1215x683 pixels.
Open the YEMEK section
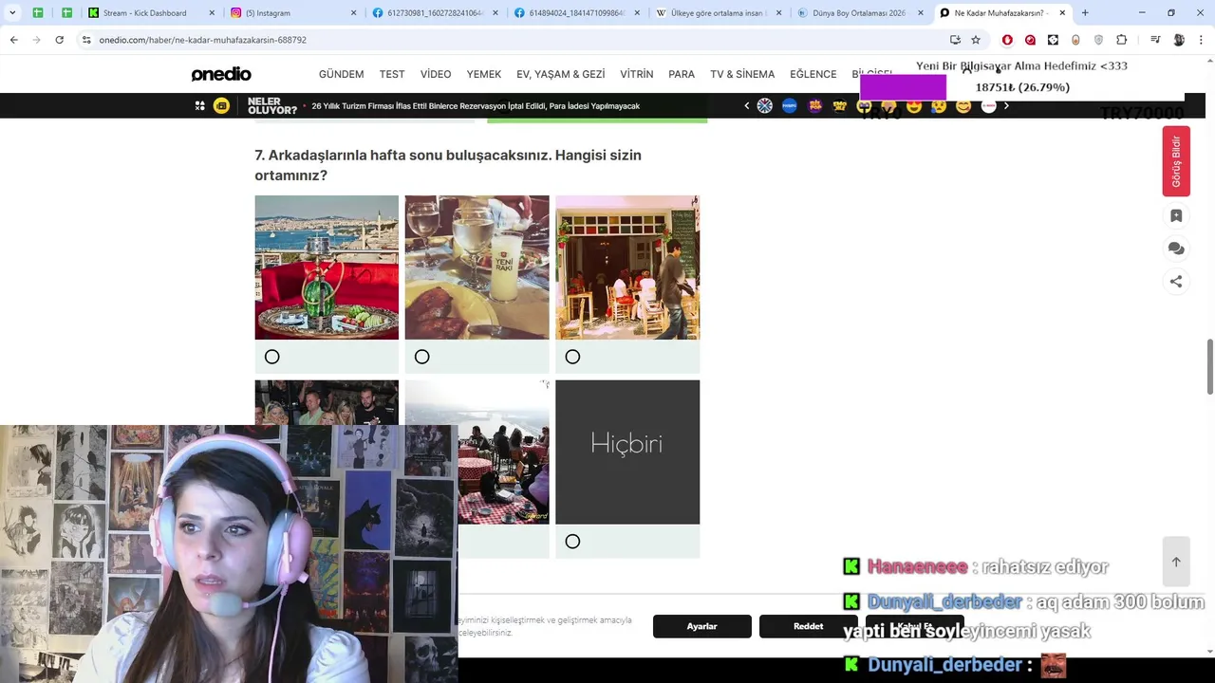pyautogui.click(x=484, y=74)
